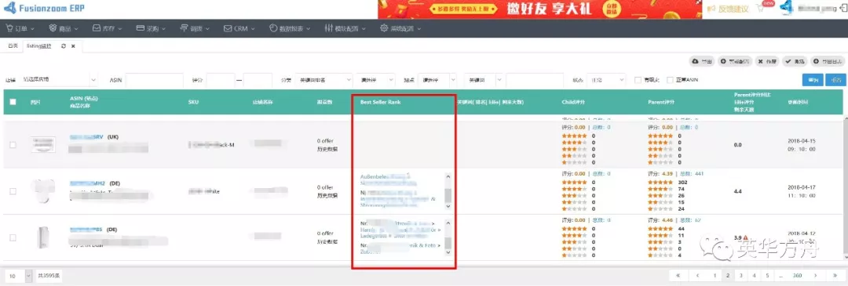Switch to the 首页 home tab
The image size is (848, 286).
coord(13,46)
